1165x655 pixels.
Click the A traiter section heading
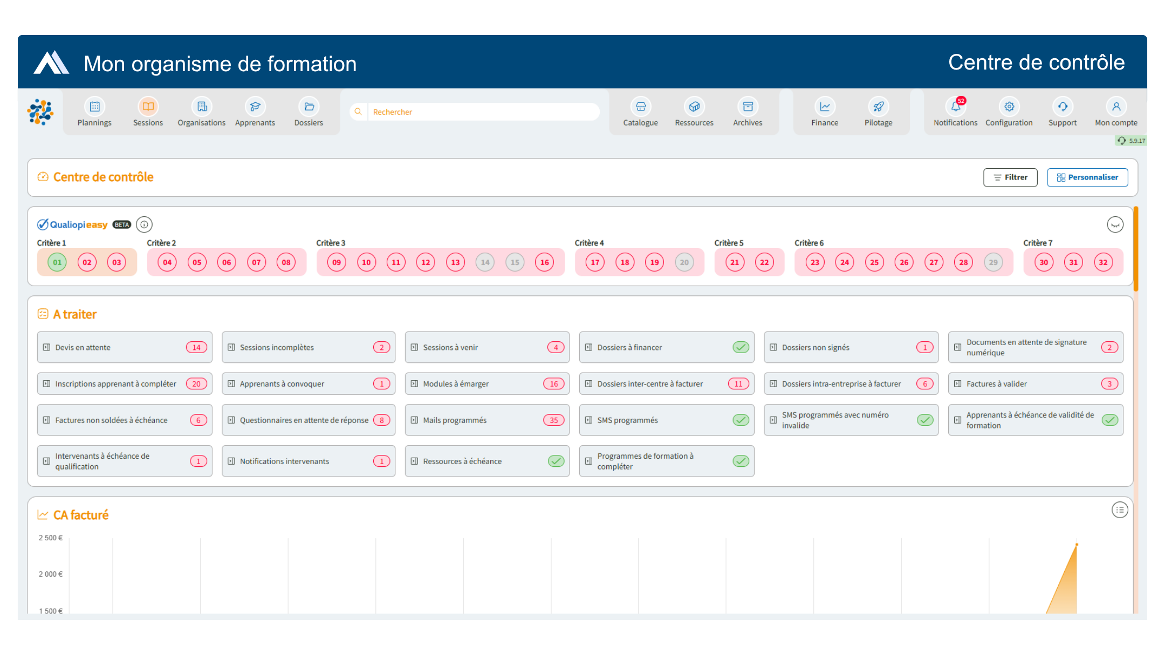click(74, 314)
